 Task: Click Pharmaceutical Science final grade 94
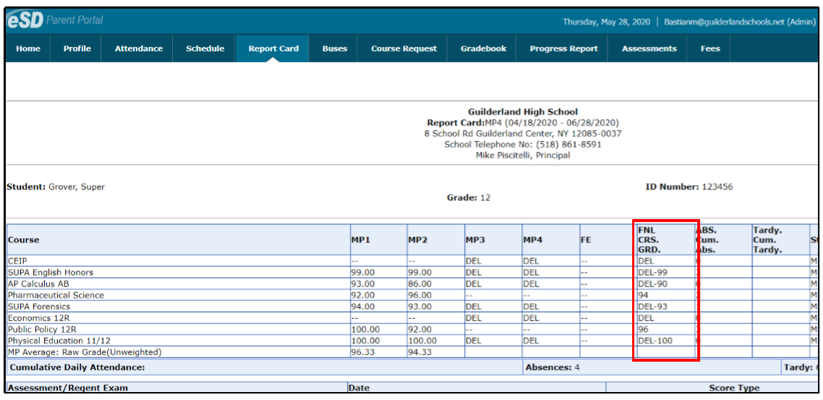pos(643,295)
